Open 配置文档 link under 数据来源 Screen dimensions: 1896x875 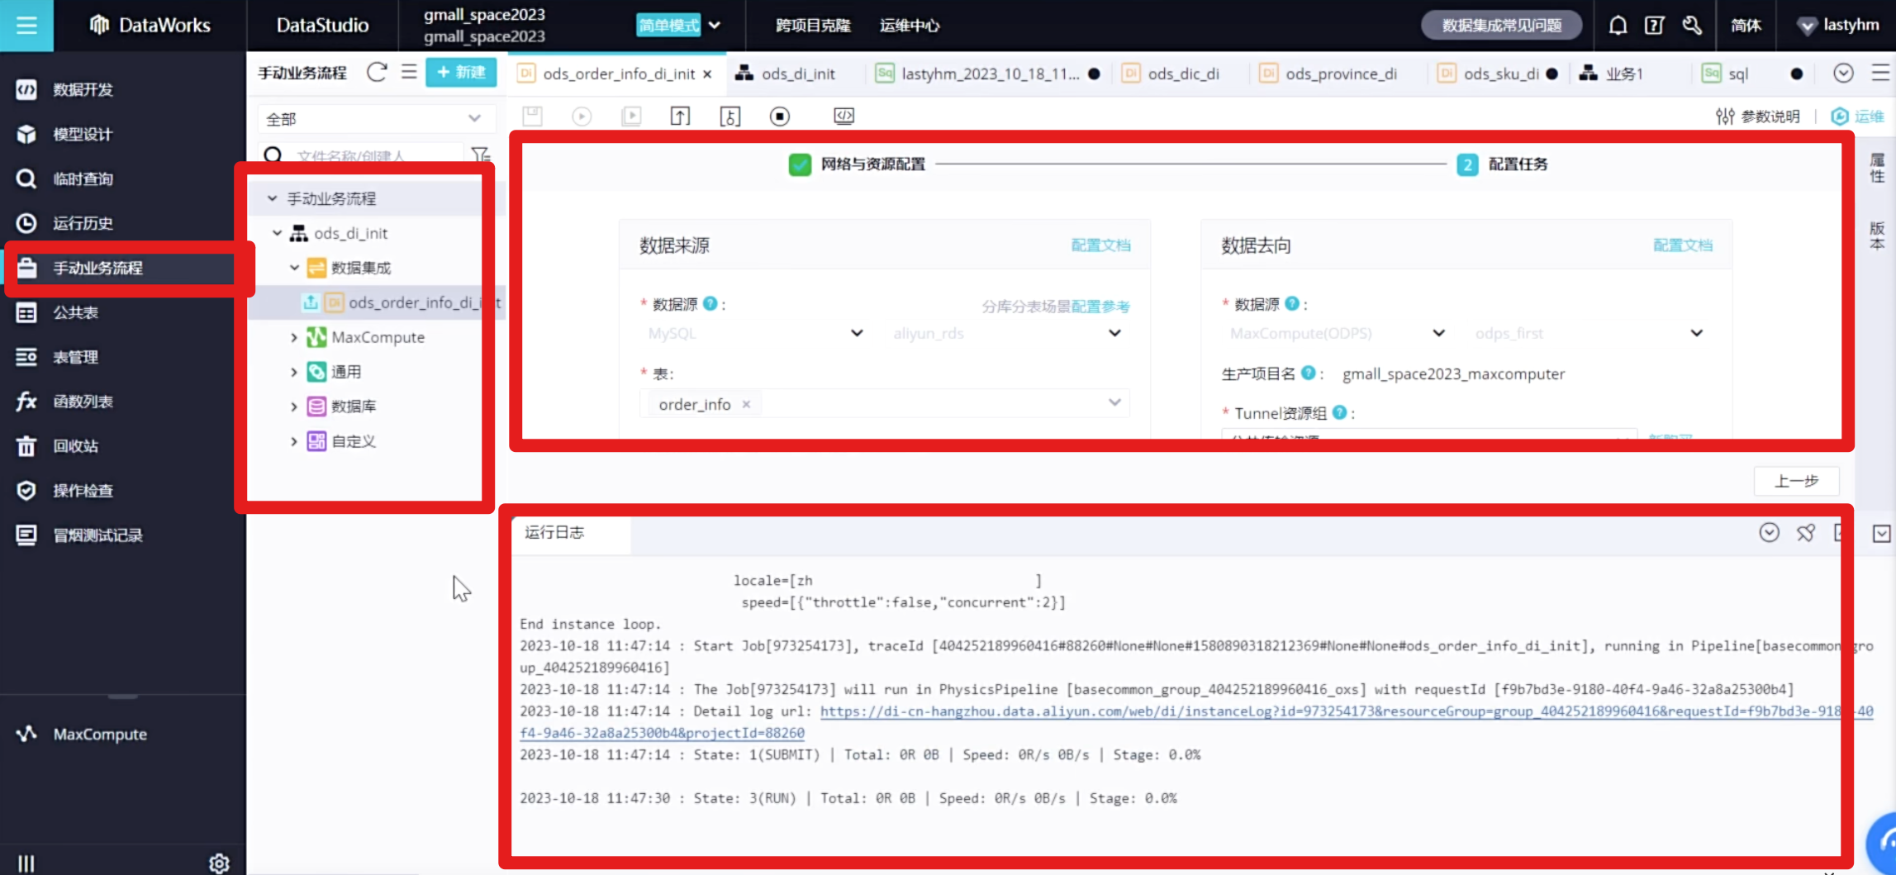click(x=1100, y=245)
